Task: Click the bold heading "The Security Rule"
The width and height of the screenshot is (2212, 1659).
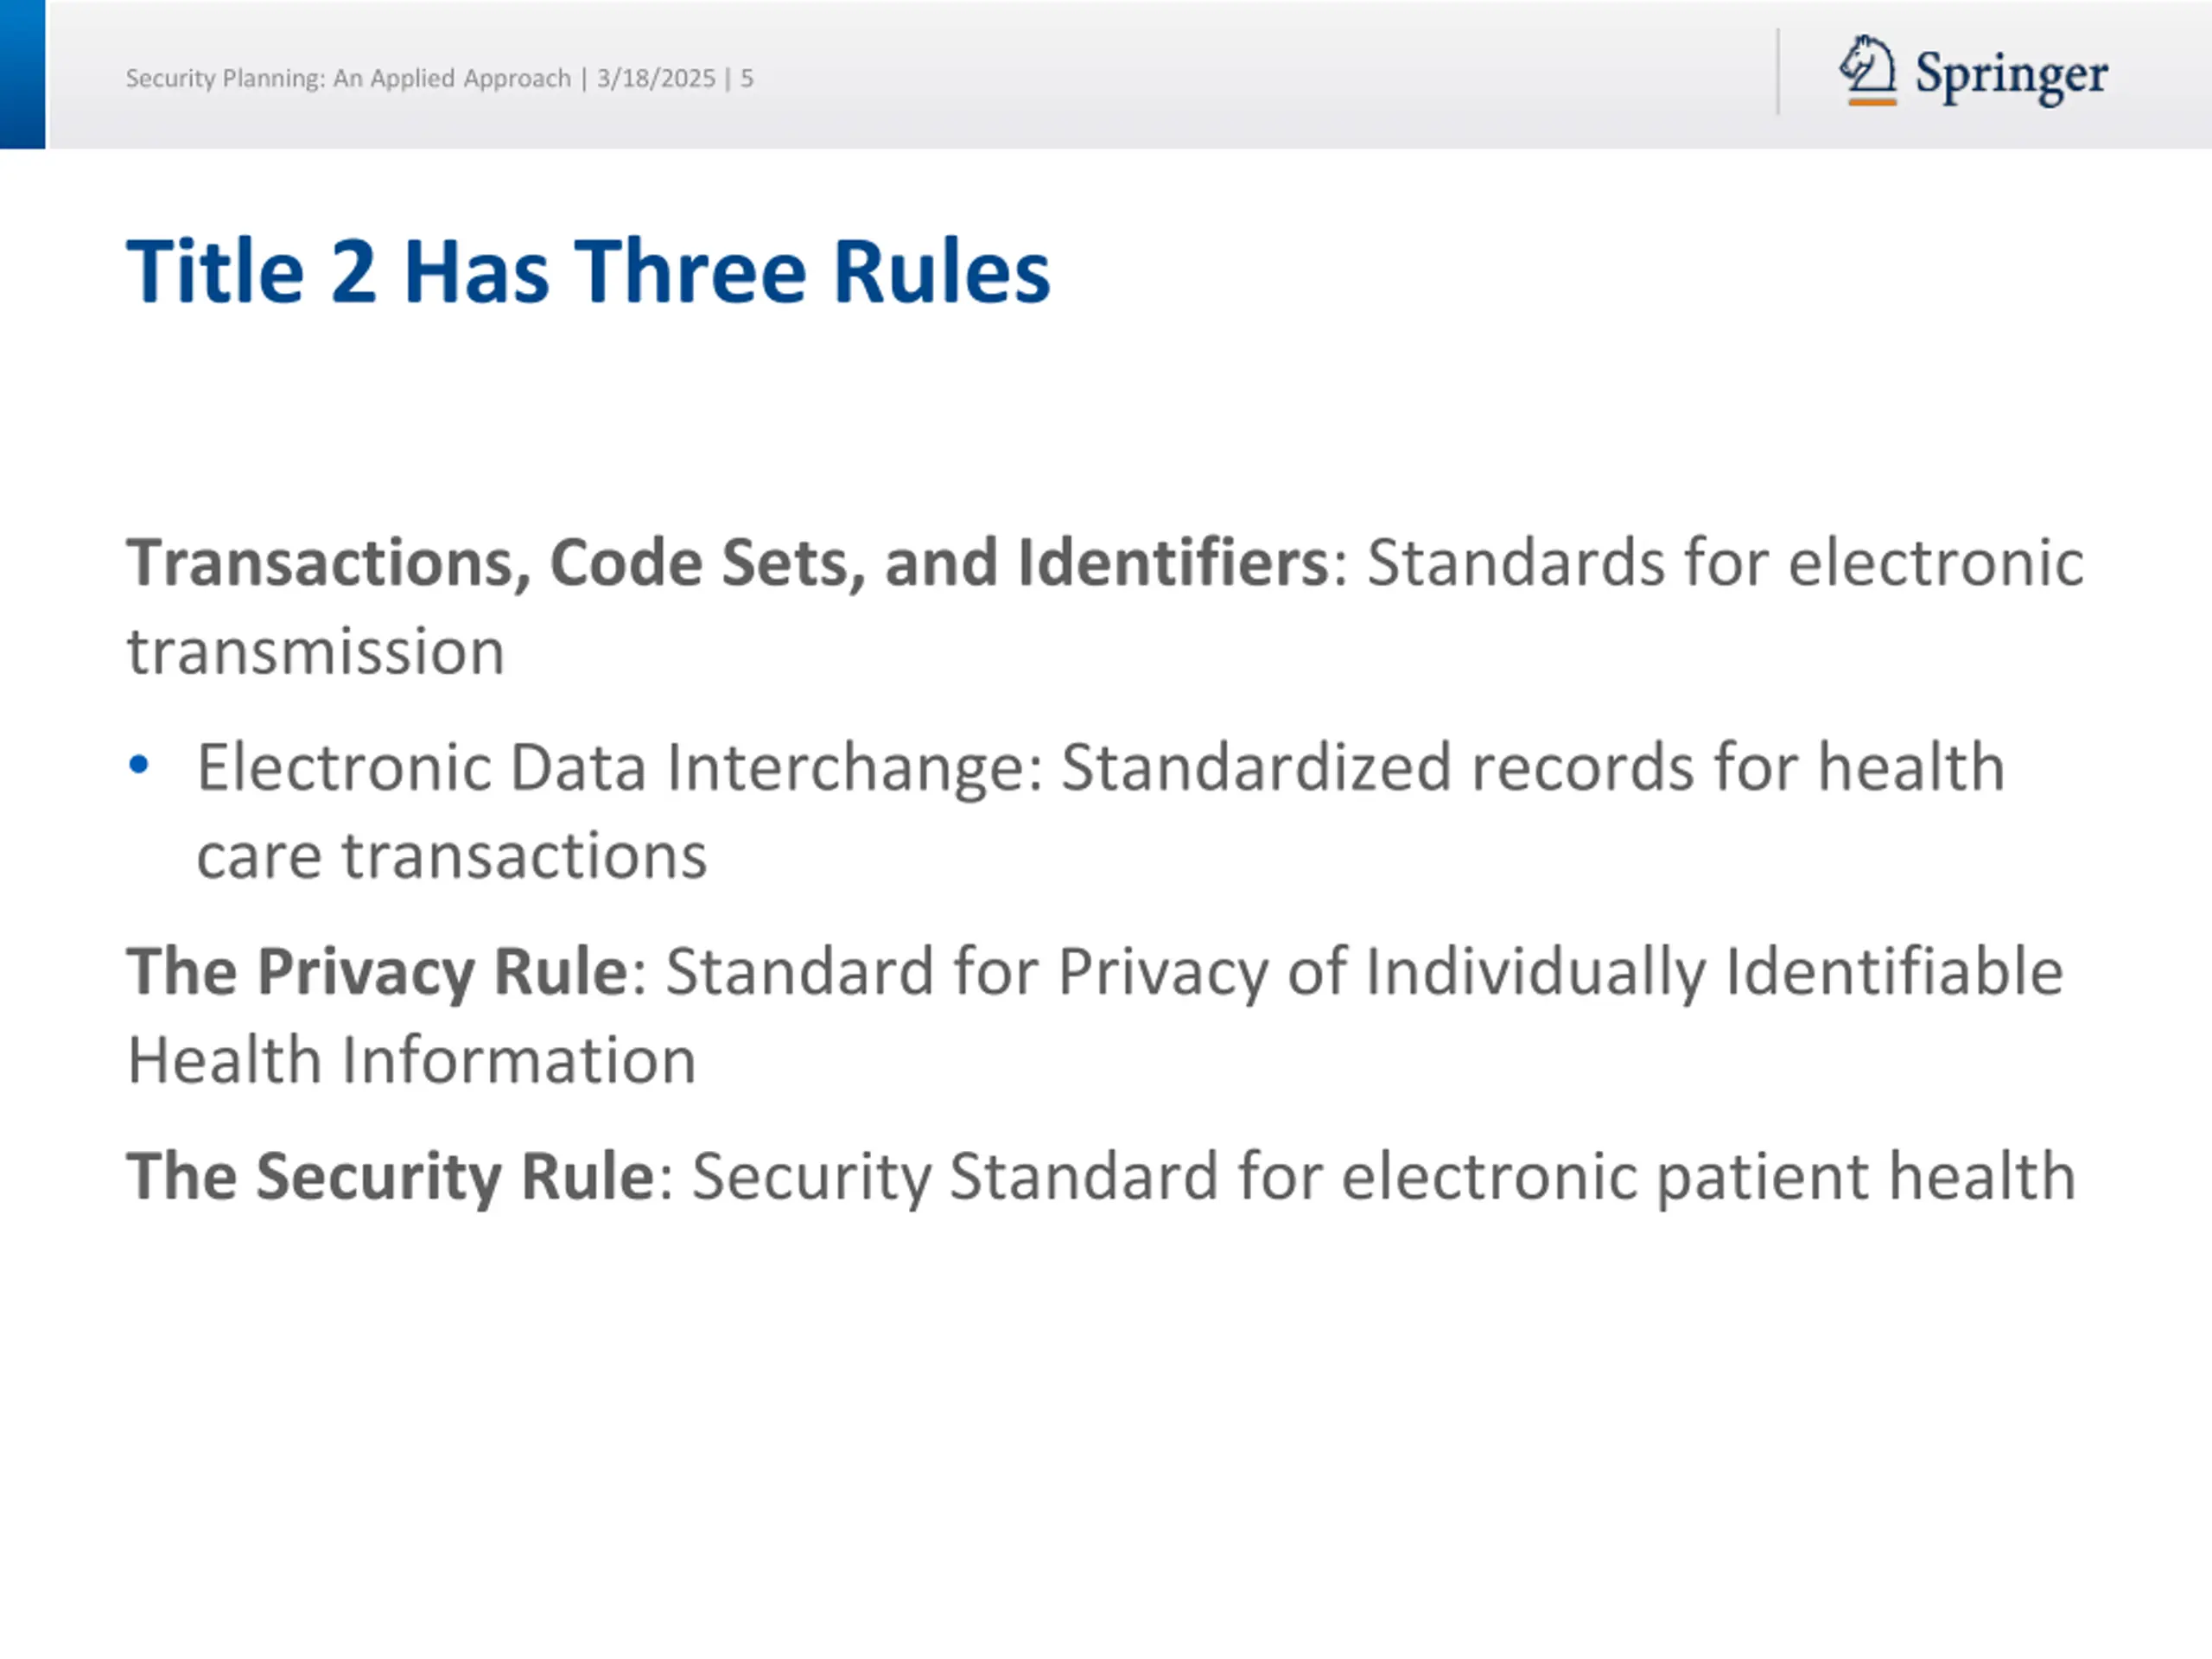Action: coord(390,1175)
